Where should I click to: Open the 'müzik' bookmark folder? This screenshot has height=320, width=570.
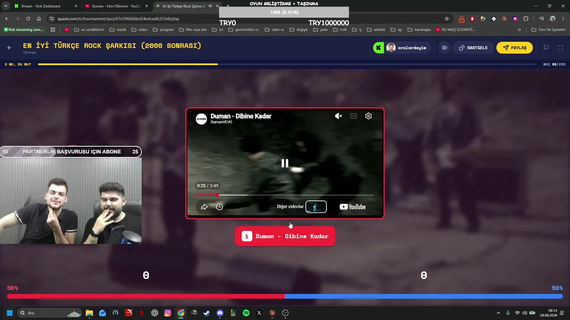click(x=118, y=30)
